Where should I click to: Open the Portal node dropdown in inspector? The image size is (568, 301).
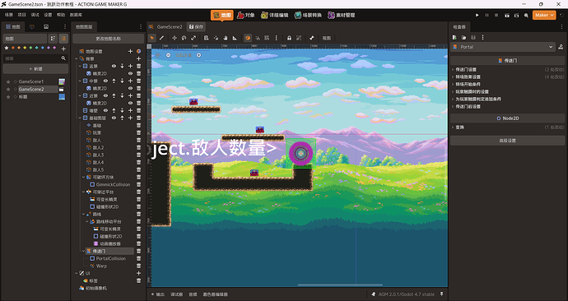click(x=502, y=47)
